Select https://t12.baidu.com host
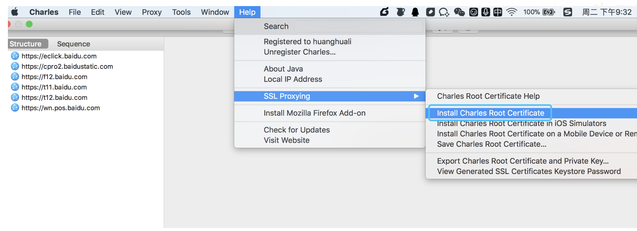Image resolution: width=637 pixels, height=231 pixels. point(54,98)
